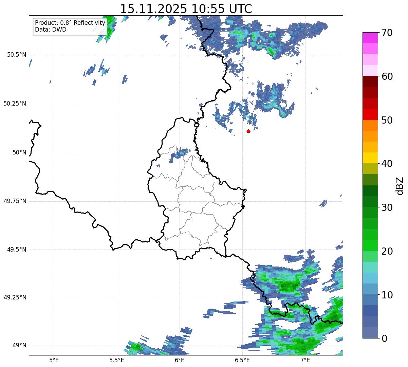Click the longitude label 6.5°E
The image size is (408, 367).
[242, 360]
